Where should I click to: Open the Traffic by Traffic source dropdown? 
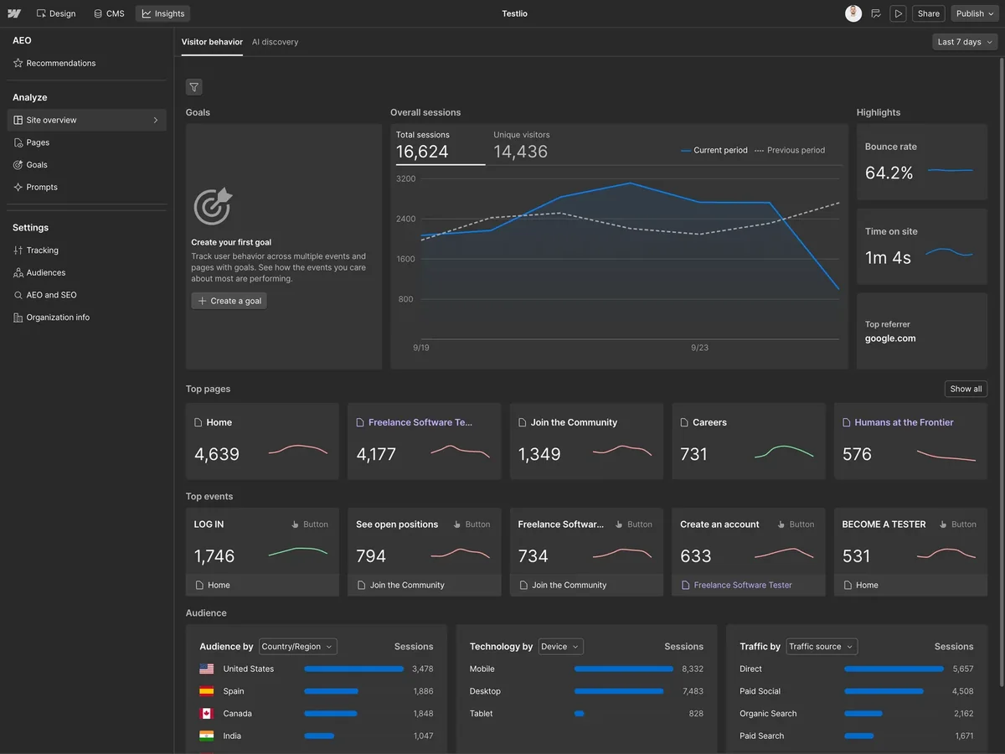click(x=822, y=647)
